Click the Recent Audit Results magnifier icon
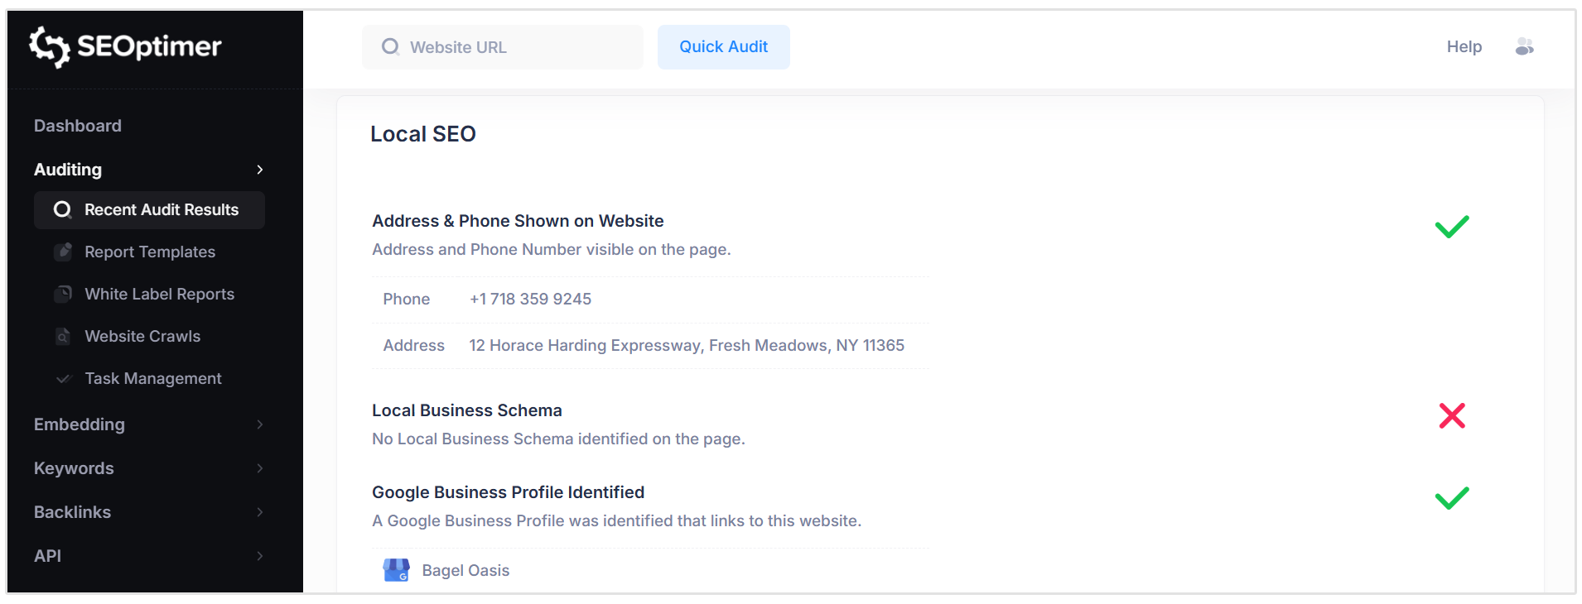 (x=62, y=210)
